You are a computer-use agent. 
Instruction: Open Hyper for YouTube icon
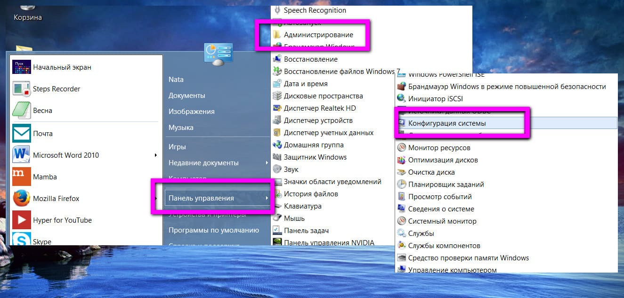pos(22,220)
